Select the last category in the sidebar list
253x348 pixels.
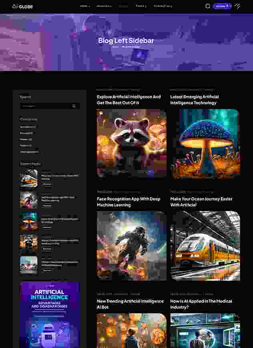tap(30, 152)
